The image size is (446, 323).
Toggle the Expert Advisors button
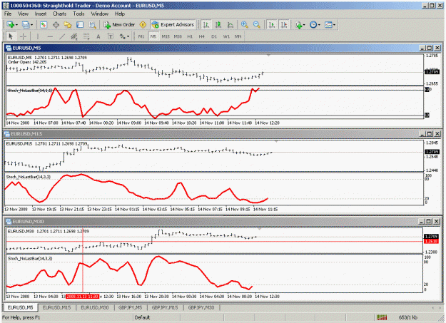pyautogui.click(x=173, y=25)
